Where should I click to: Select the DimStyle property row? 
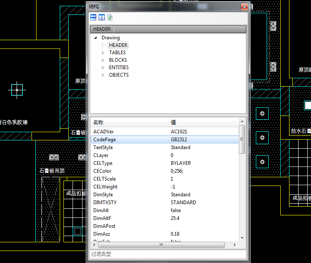(165, 195)
